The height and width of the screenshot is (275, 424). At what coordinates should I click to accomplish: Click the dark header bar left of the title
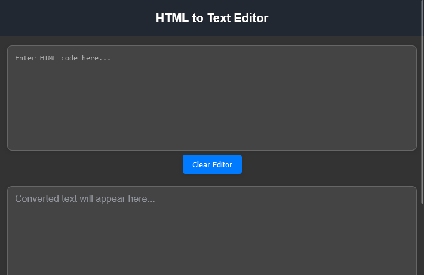pos(72,18)
